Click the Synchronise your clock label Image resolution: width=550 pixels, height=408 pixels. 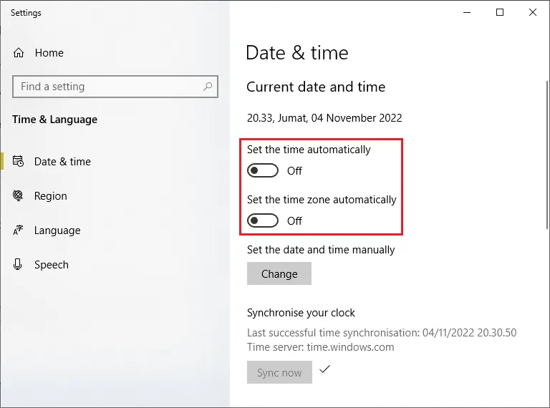coord(301,313)
